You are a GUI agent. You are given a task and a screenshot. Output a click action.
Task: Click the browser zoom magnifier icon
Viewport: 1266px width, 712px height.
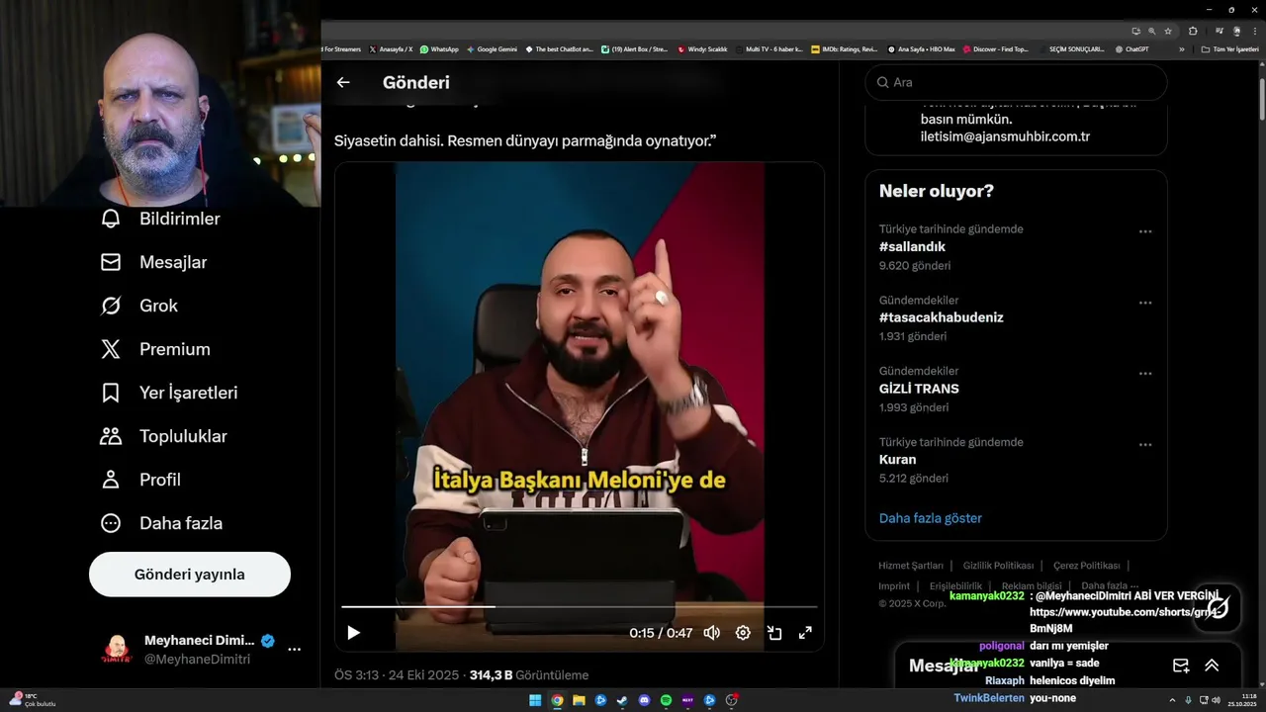pyautogui.click(x=1151, y=31)
